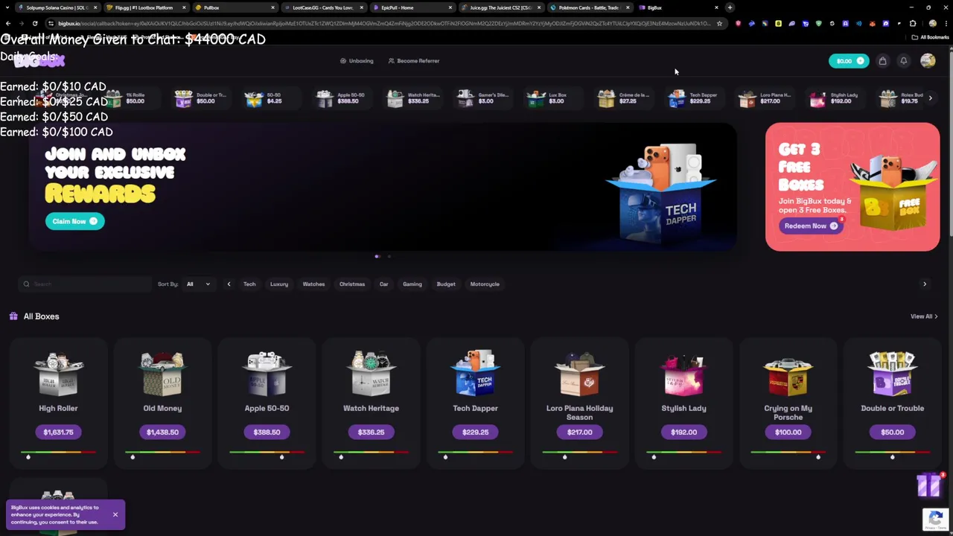
Task: Click the search magnifier icon
Action: (26, 284)
